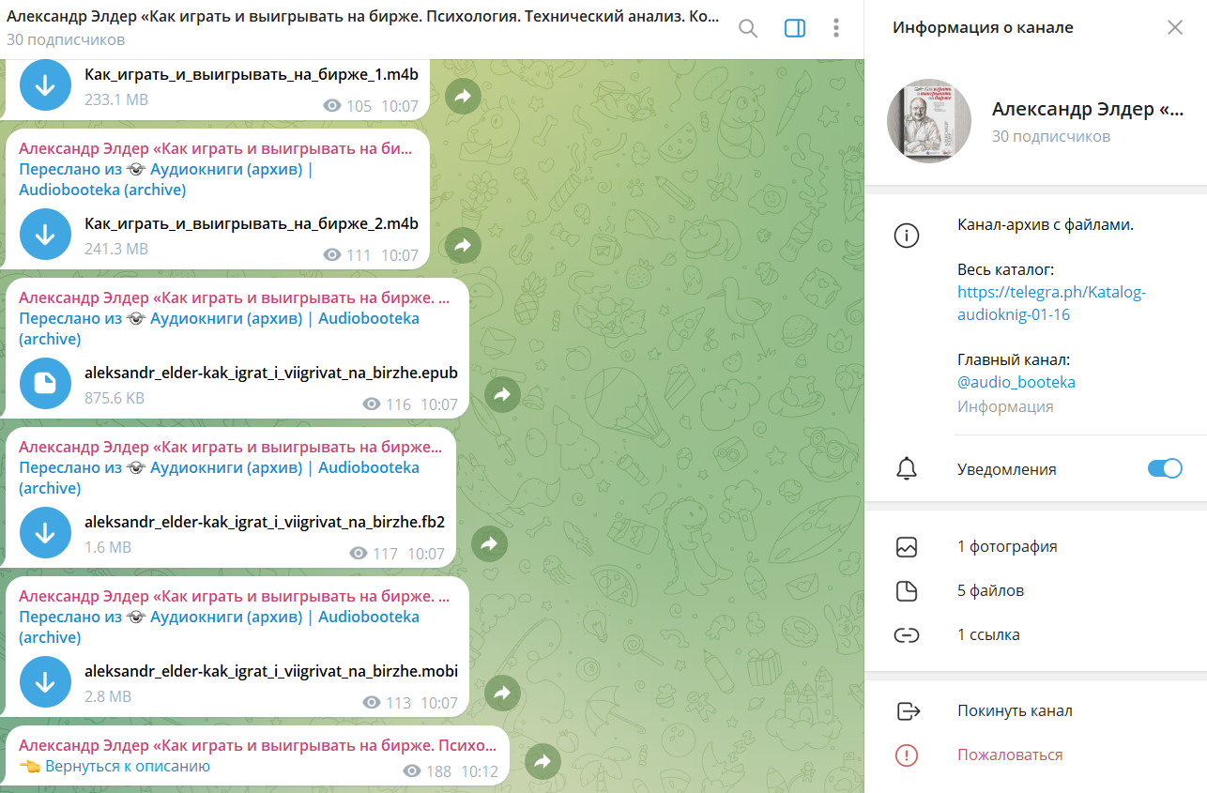The height and width of the screenshot is (793, 1207).
Task: Click the photo icon next to '1 фотография'
Action: (907, 547)
